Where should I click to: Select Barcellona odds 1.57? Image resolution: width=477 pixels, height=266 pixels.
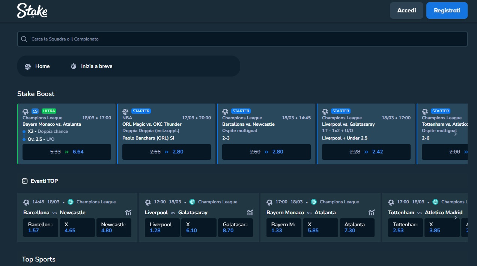[x=41, y=227]
